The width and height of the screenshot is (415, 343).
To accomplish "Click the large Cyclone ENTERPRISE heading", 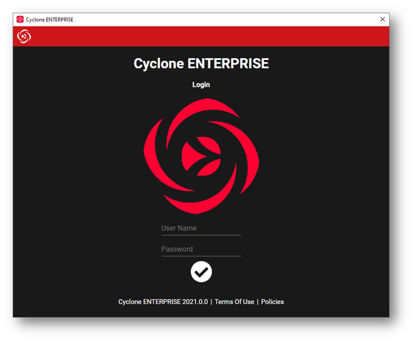I will point(201,64).
